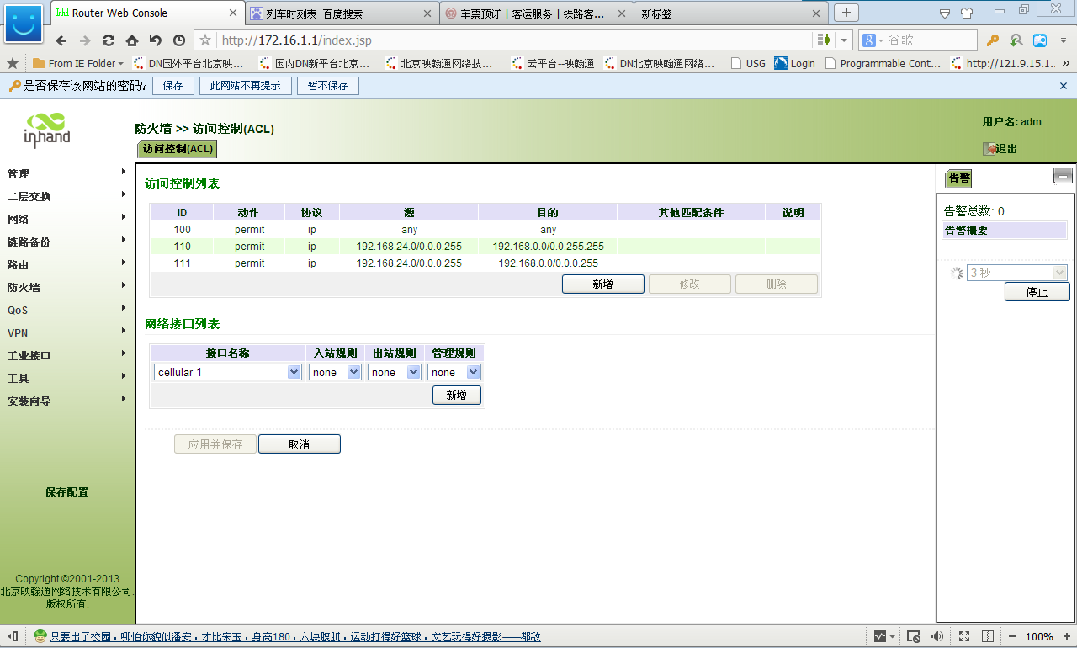
Task: Open the 3秒 refresh interval dropdown
Action: click(1058, 272)
